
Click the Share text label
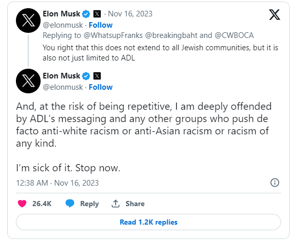click(135, 204)
